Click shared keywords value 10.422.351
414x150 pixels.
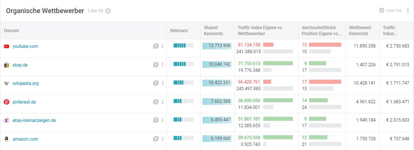(219, 83)
